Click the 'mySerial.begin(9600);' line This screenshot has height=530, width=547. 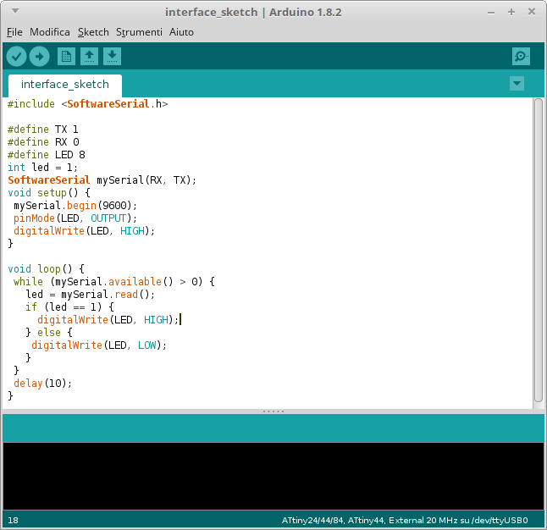75,206
